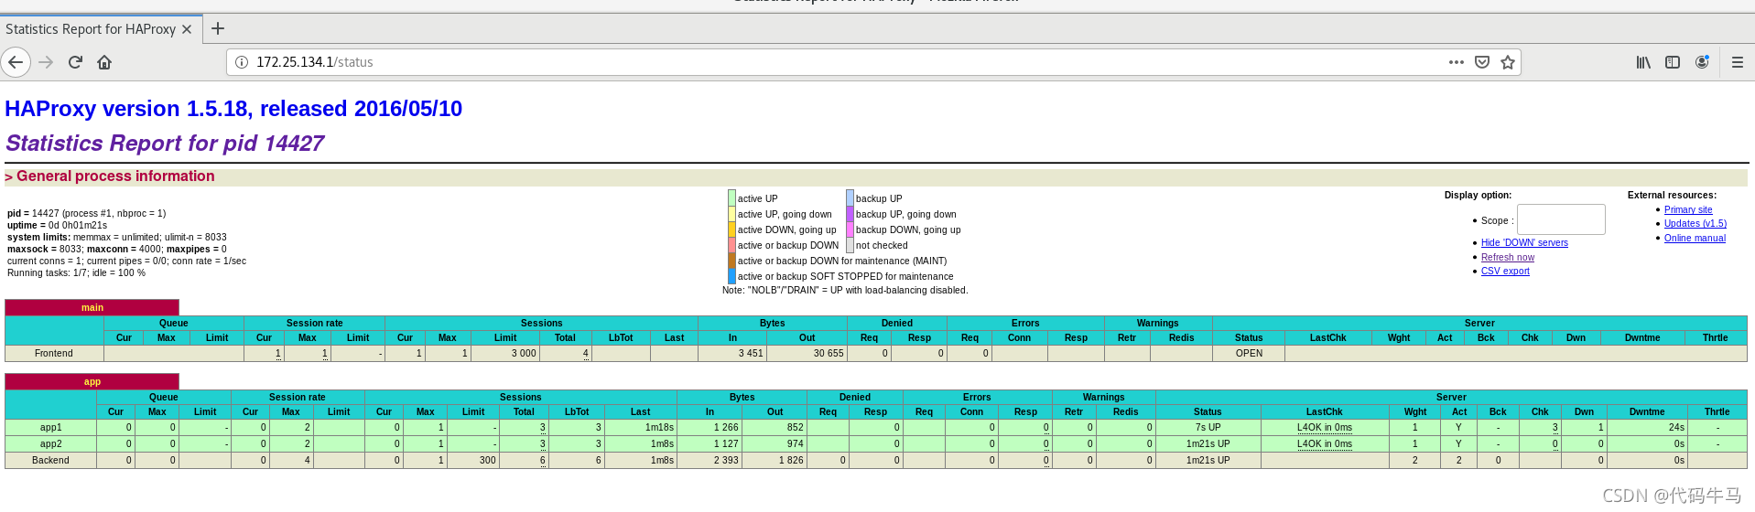This screenshot has height=512, width=1755.
Task: Click the External resources label
Action: click(x=1672, y=195)
